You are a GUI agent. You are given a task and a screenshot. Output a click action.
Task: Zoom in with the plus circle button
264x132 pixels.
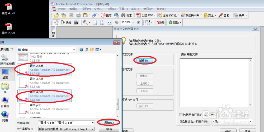point(138,22)
